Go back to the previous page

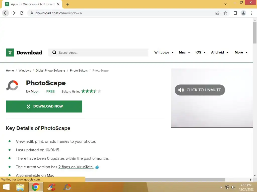tap(6, 13)
